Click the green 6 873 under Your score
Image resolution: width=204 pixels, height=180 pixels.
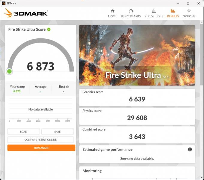point(17,91)
